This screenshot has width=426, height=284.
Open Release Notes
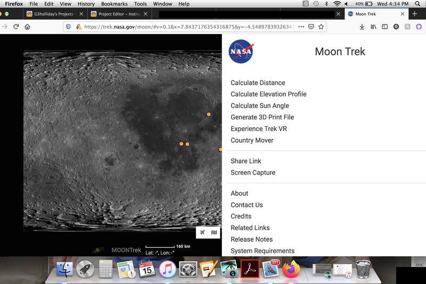251,239
